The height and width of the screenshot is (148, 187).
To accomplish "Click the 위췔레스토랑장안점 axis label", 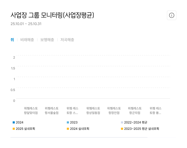I will pyautogui.click(x=114, y=111).
